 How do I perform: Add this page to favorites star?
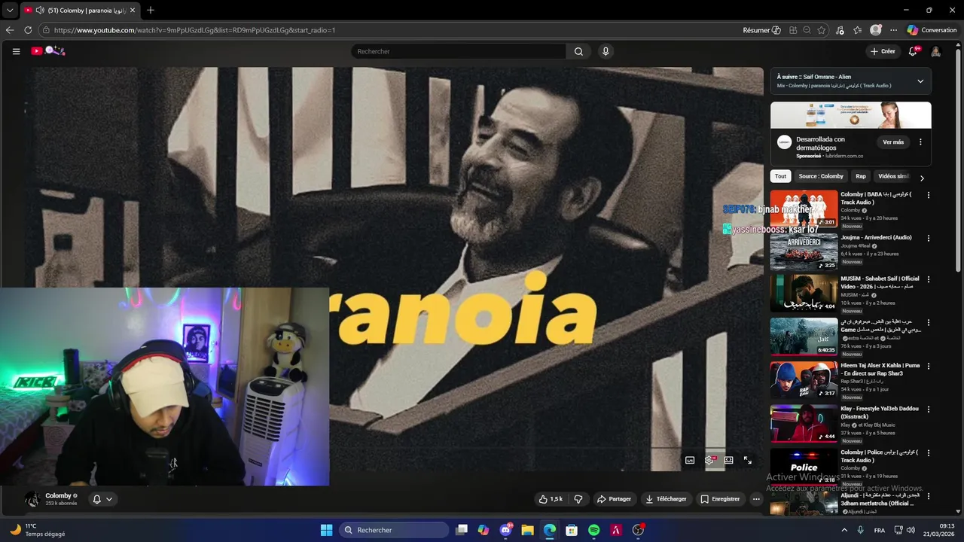click(x=822, y=30)
